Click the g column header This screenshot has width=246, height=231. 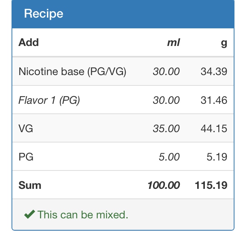pyautogui.click(x=224, y=43)
